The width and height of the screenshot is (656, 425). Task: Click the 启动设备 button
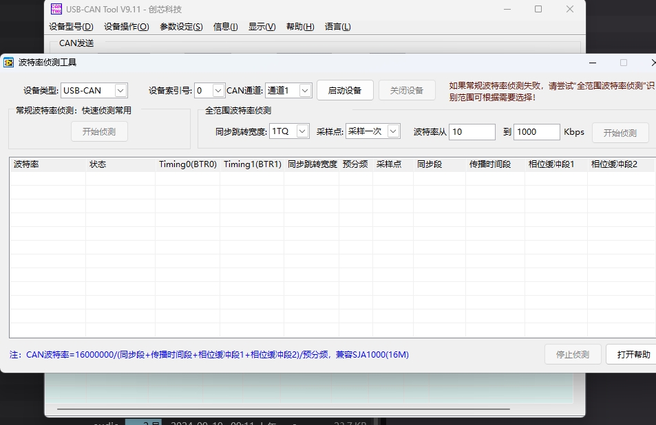(x=345, y=90)
